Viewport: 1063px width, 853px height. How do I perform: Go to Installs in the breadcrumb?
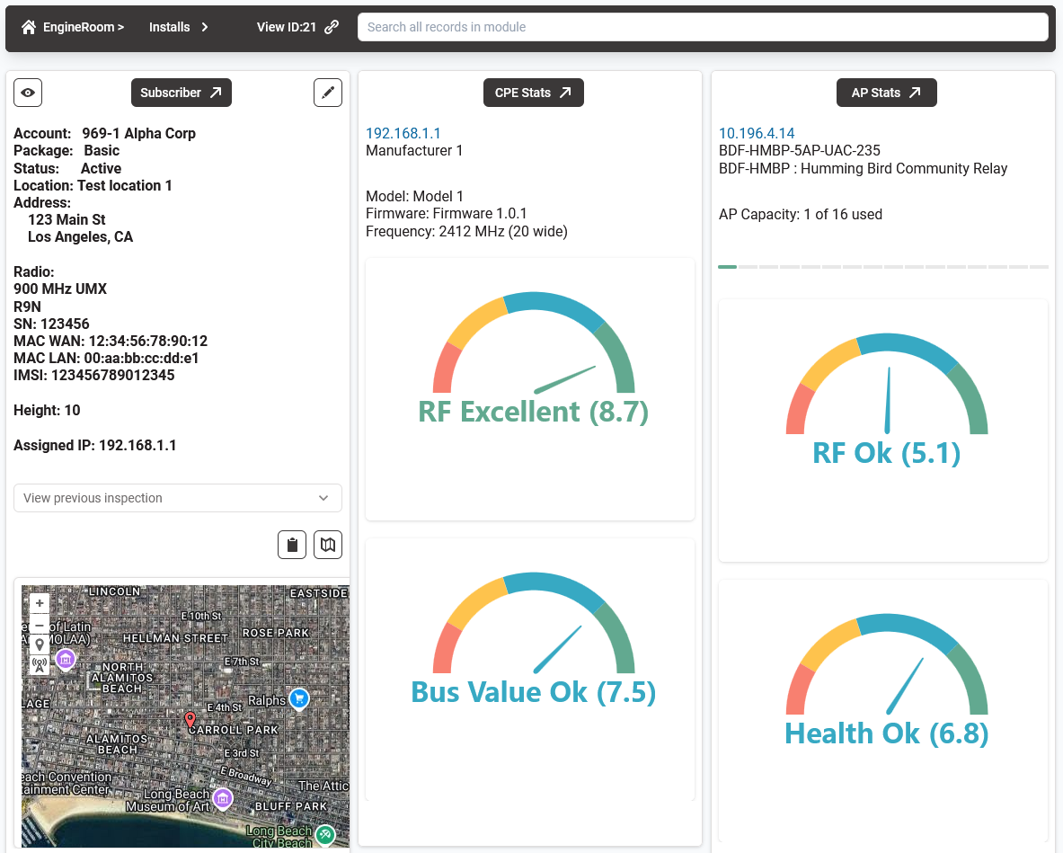[169, 27]
